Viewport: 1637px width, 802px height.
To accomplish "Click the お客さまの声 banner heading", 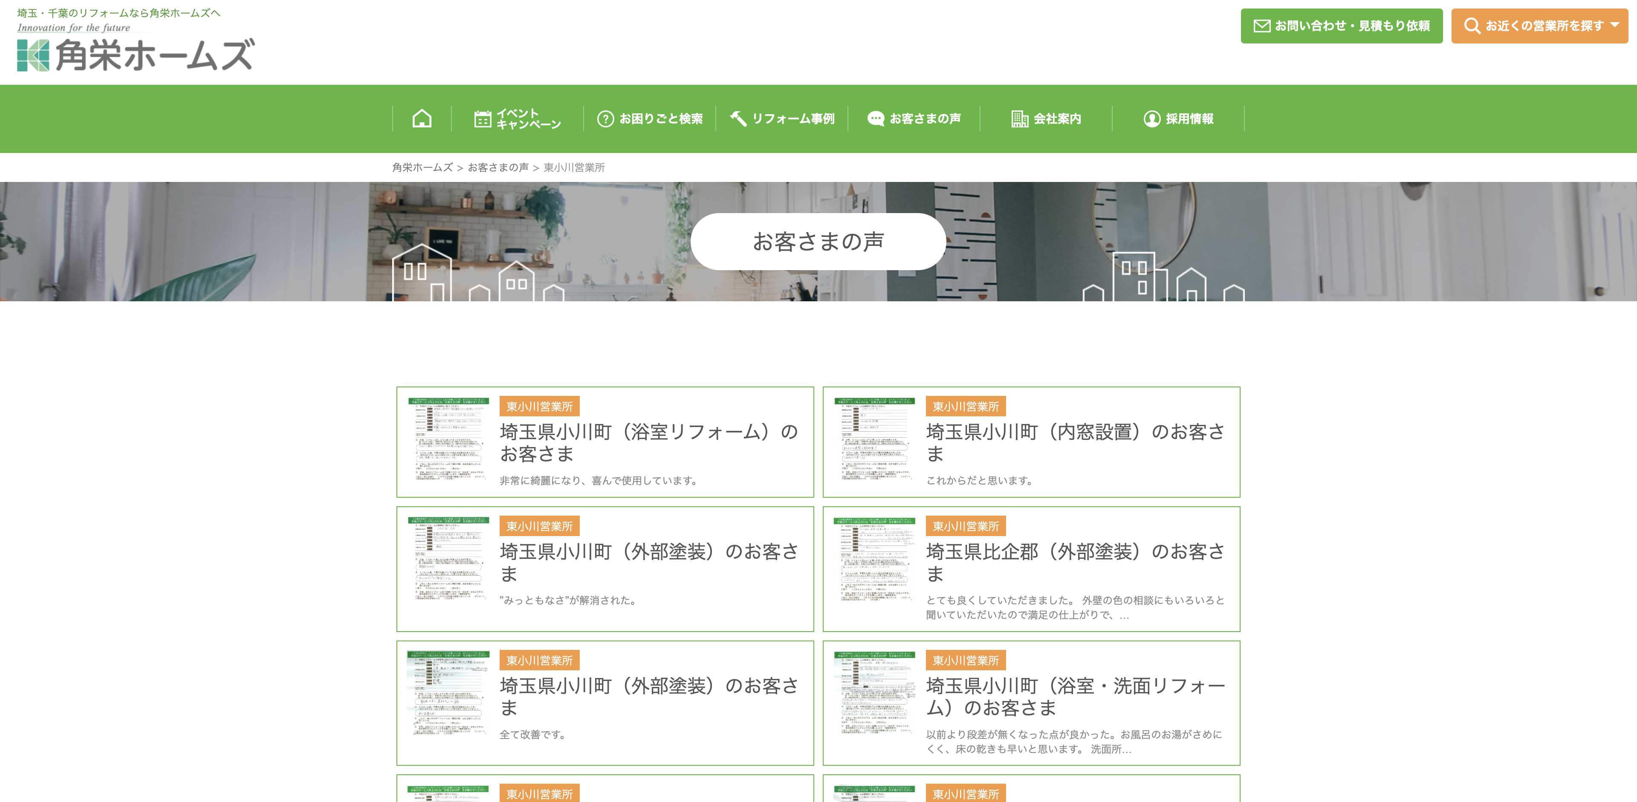I will pos(818,241).
